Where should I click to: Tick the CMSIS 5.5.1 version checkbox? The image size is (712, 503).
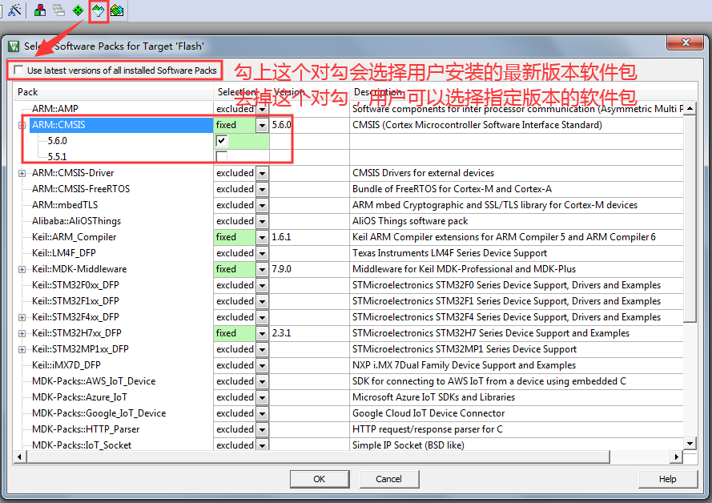point(222,157)
